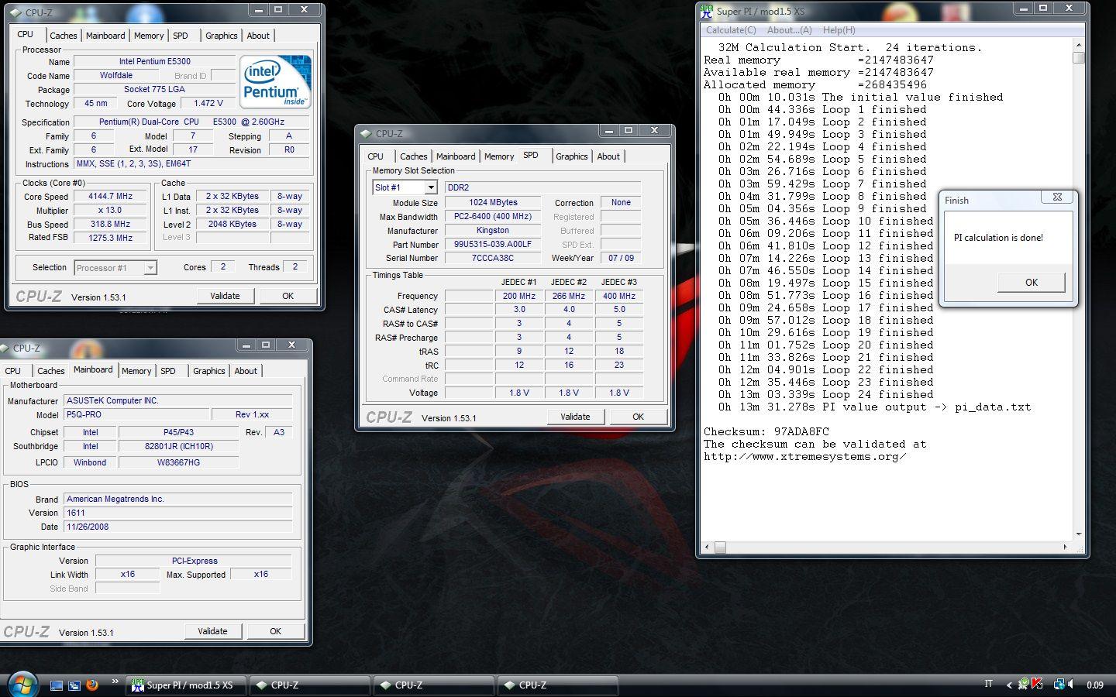
Task: Switch to Mainboard tab in the E5300 CPU-Z window
Action: tap(105, 36)
